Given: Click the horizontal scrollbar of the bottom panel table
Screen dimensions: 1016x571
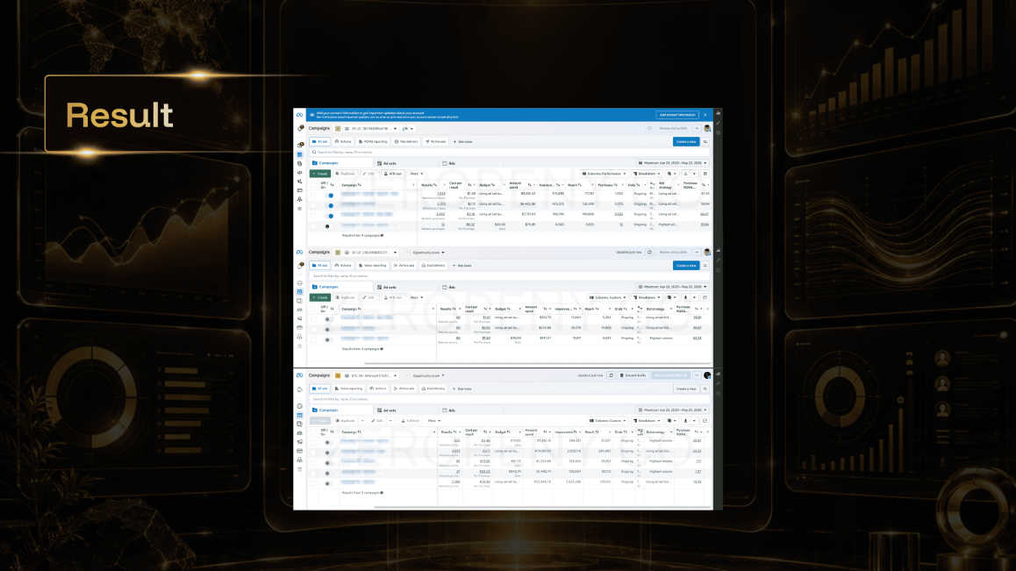Looking at the screenshot, I should (542, 507).
